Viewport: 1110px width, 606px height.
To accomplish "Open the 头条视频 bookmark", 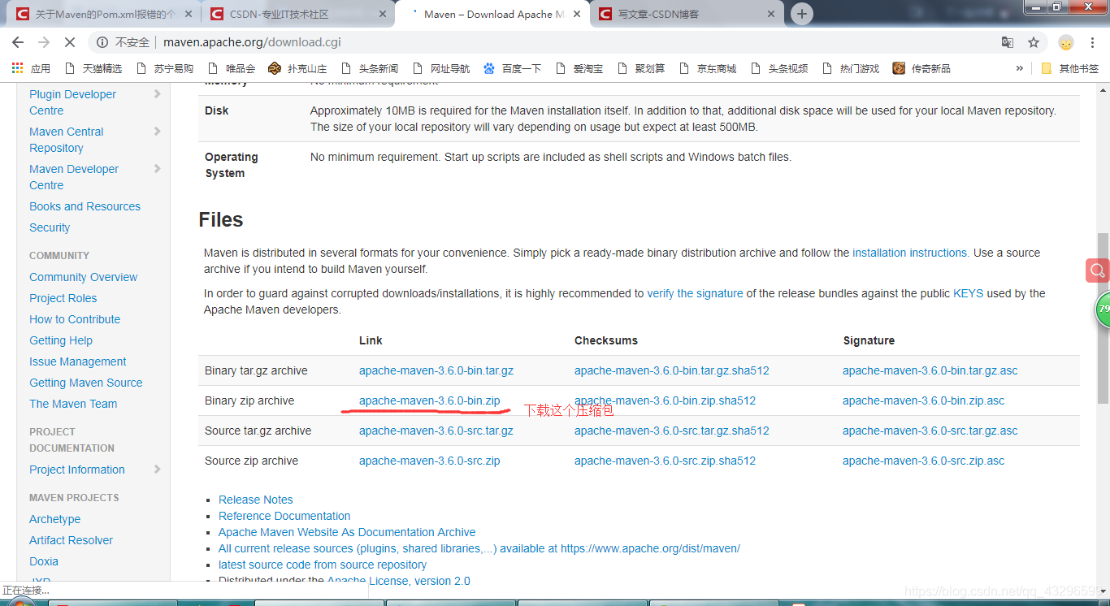I will pyautogui.click(x=779, y=68).
